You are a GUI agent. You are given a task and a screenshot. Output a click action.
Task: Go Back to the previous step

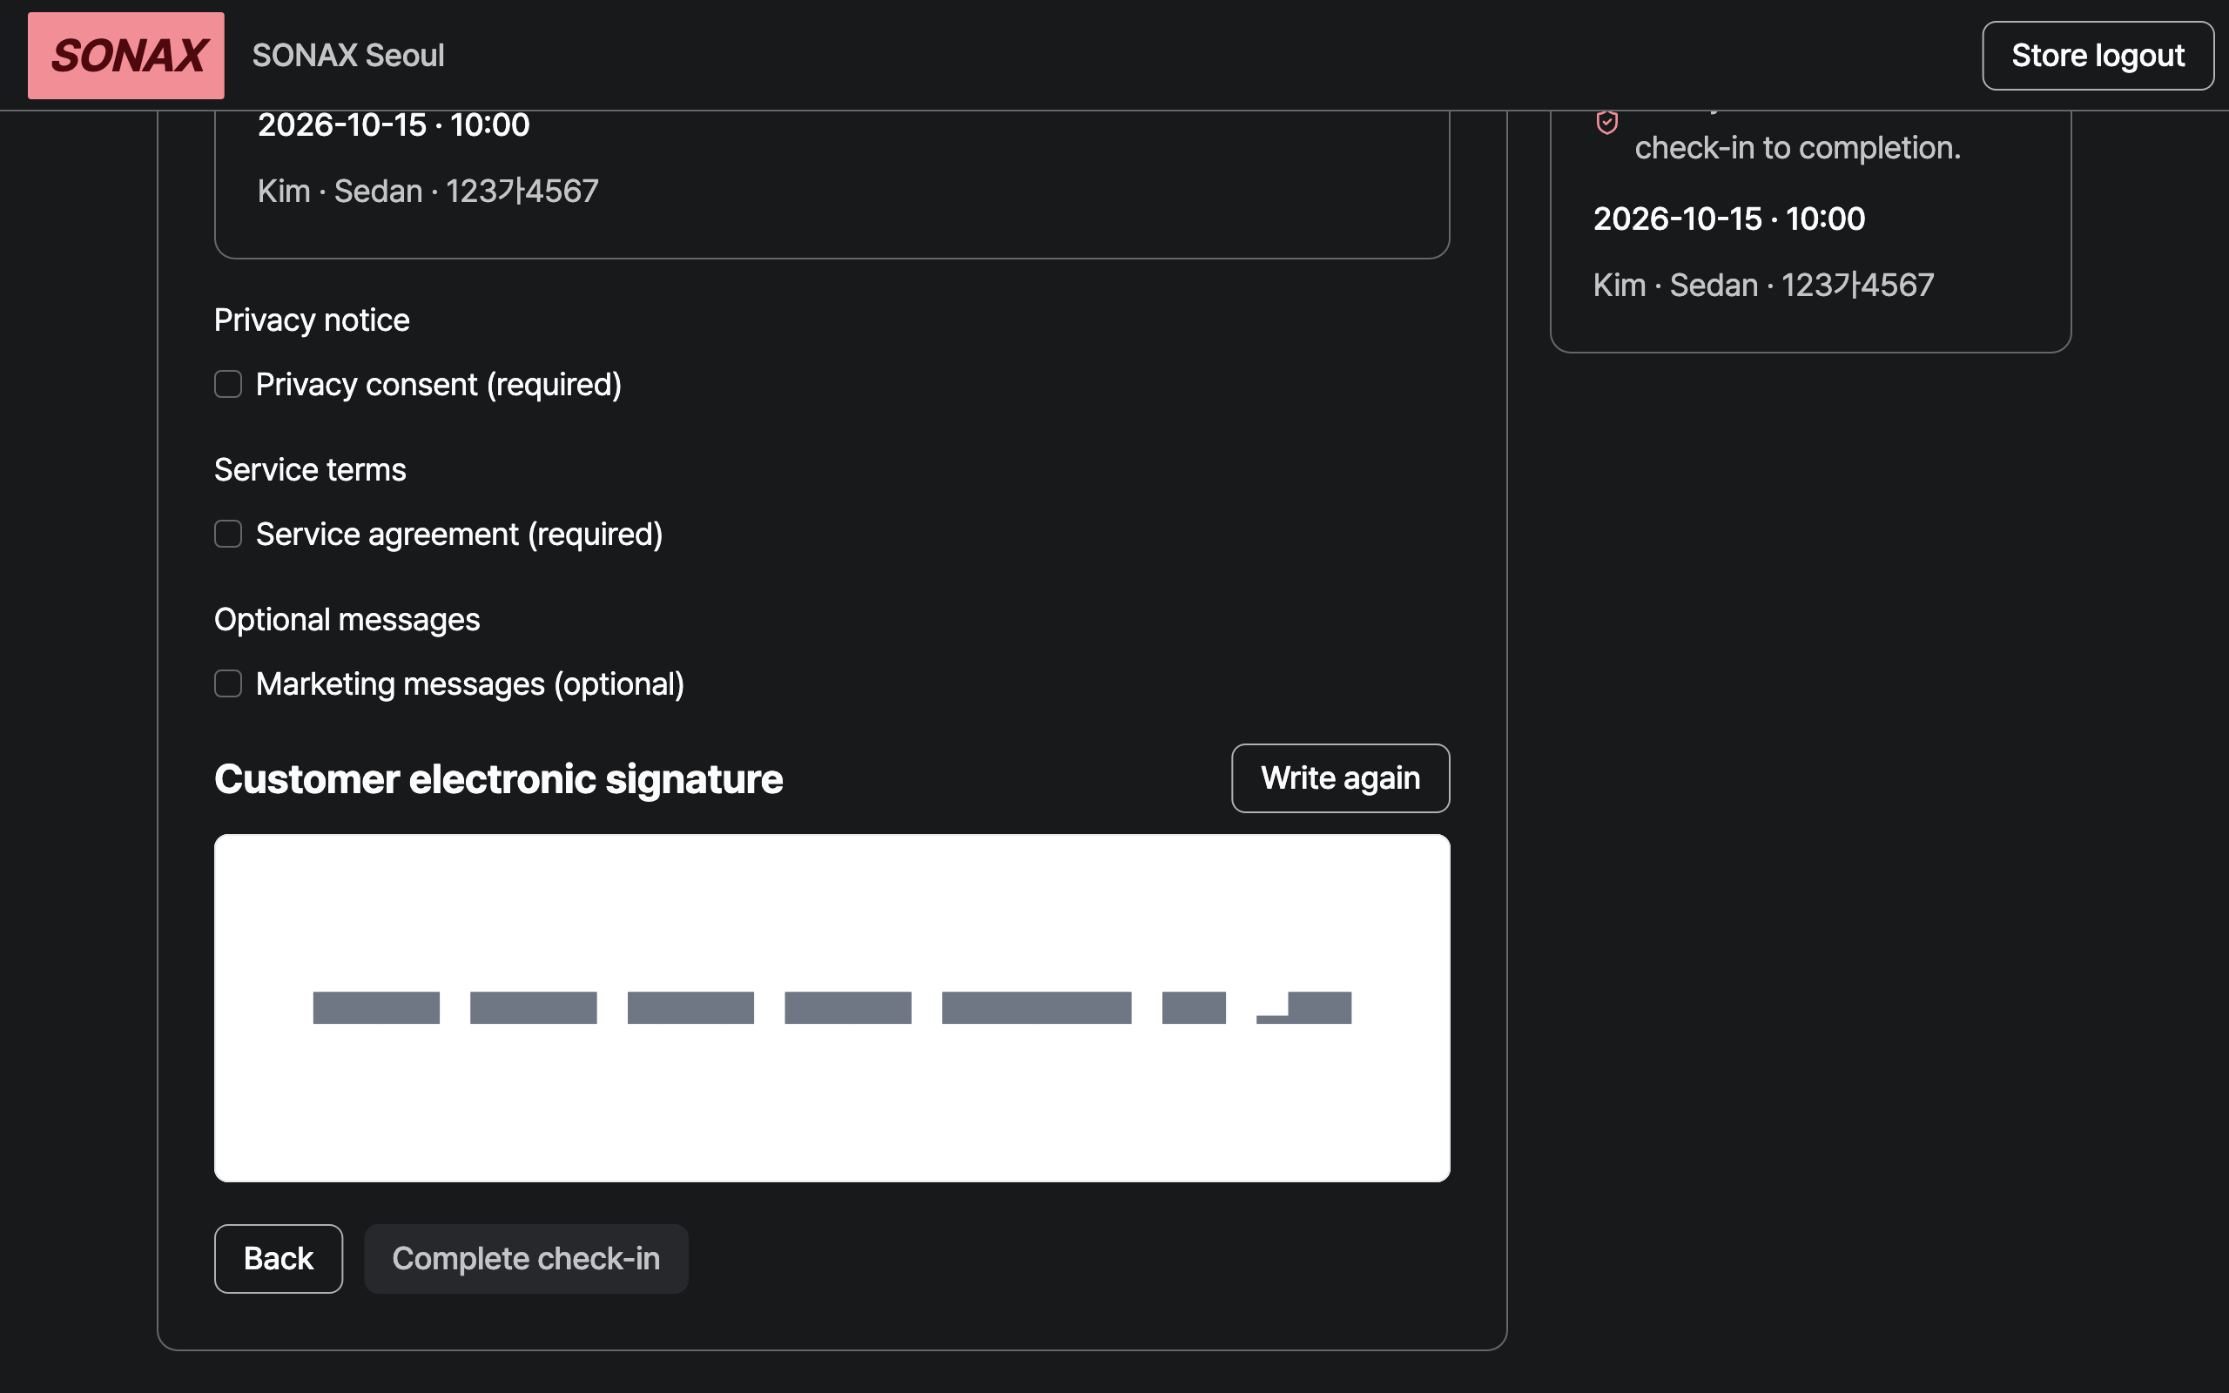(278, 1259)
